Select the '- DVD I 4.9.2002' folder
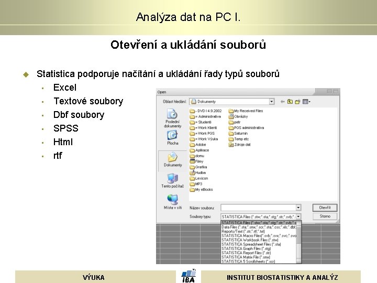The image size is (377, 283). click(206, 111)
